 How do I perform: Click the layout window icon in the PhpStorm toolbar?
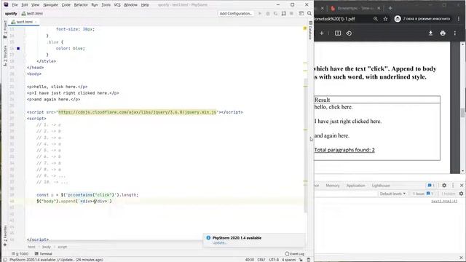[301, 13]
